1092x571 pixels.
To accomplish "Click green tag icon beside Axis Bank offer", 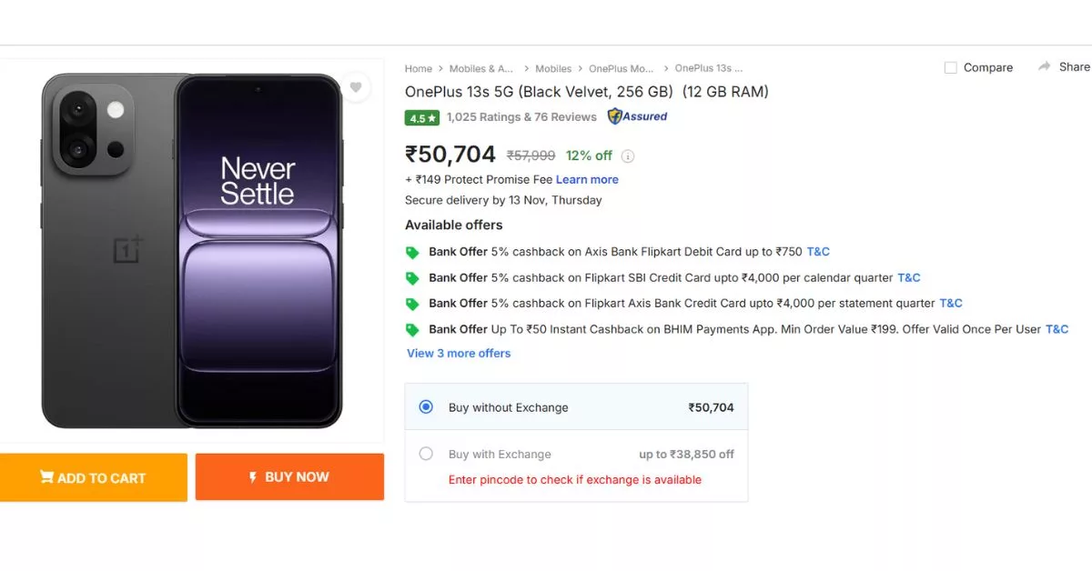I will [x=412, y=251].
